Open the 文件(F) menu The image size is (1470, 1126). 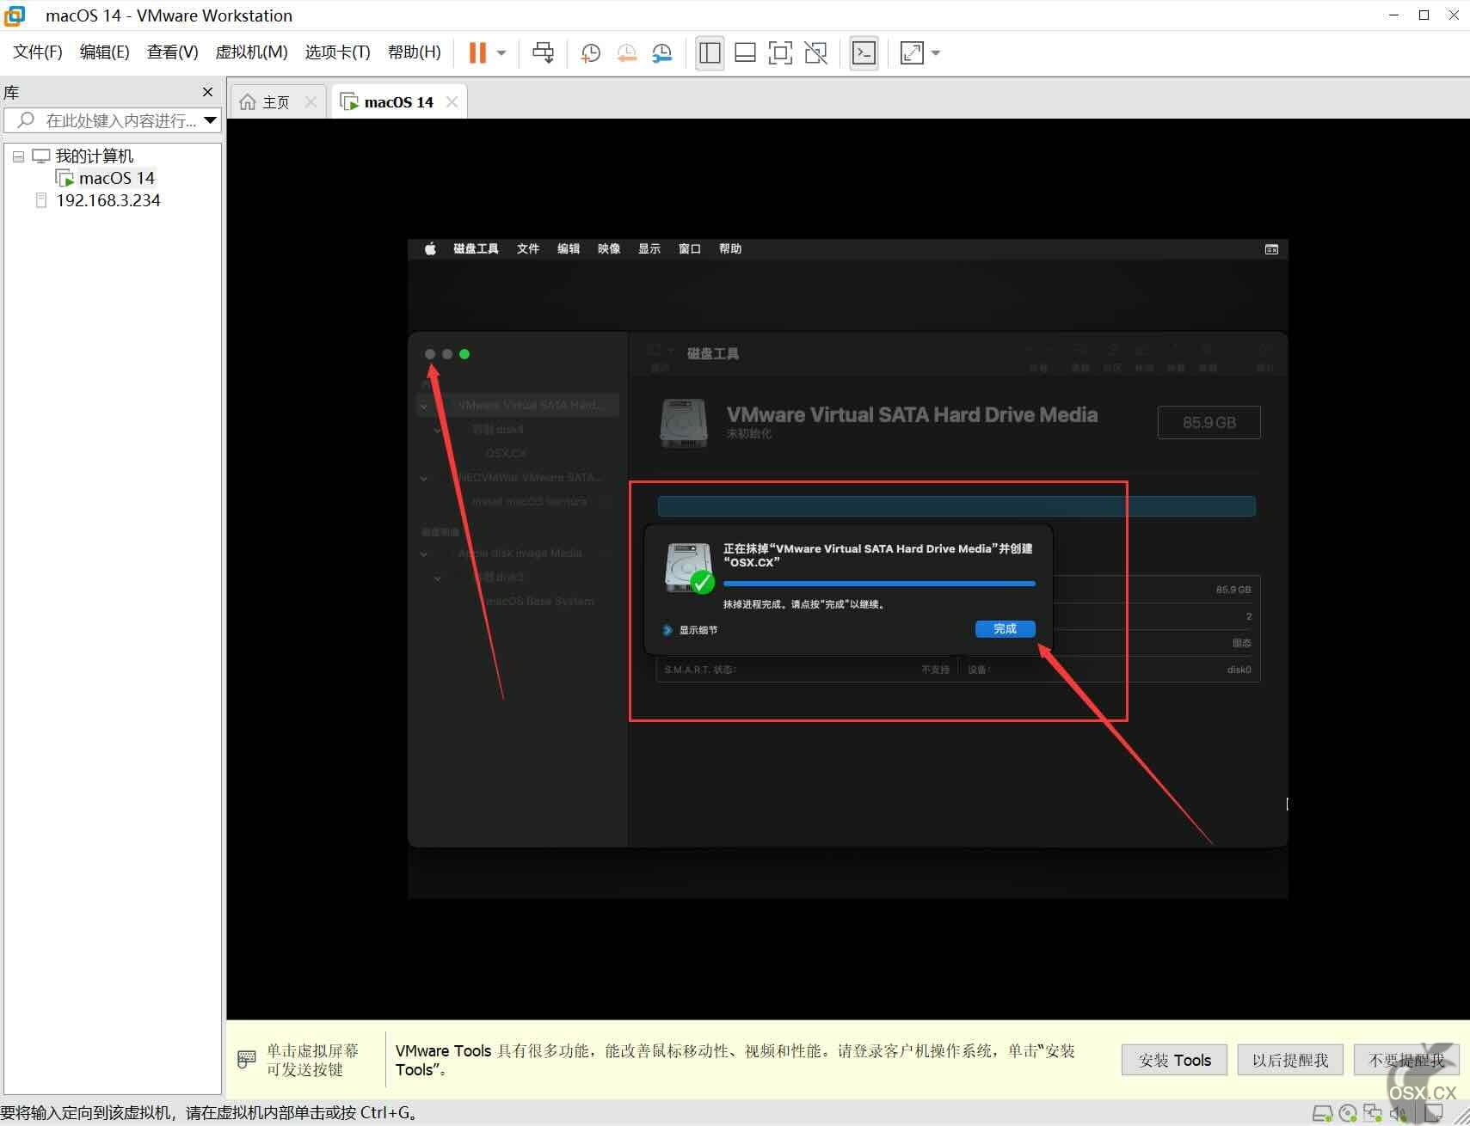[38, 52]
